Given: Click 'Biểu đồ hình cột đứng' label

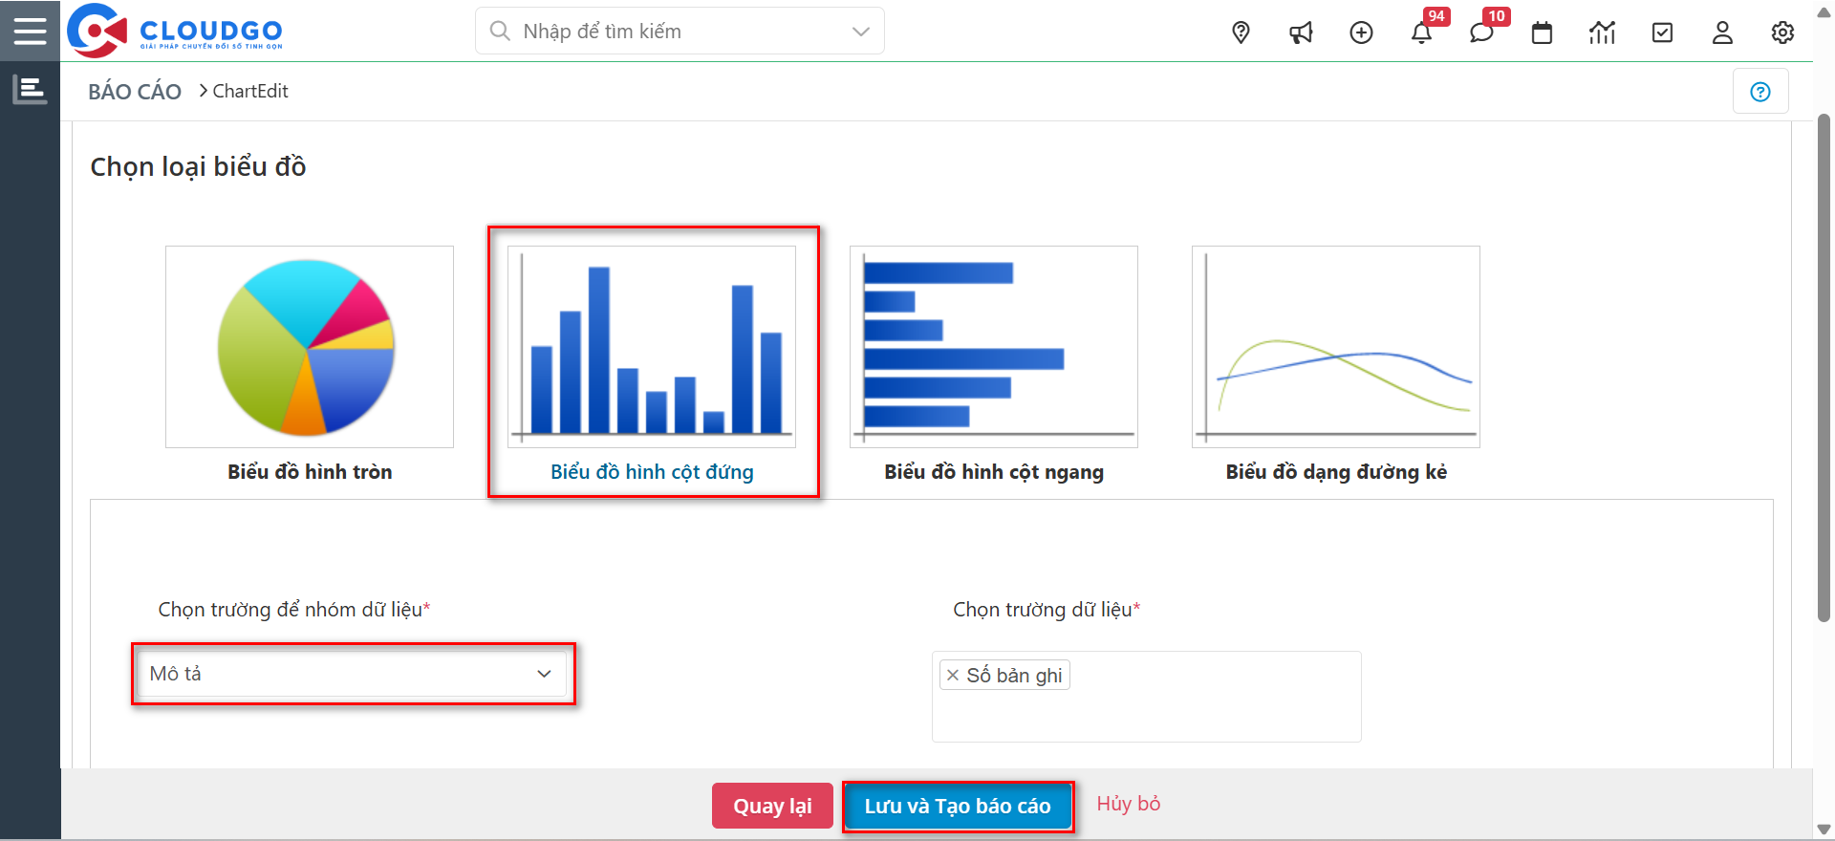Looking at the screenshot, I should tap(652, 471).
